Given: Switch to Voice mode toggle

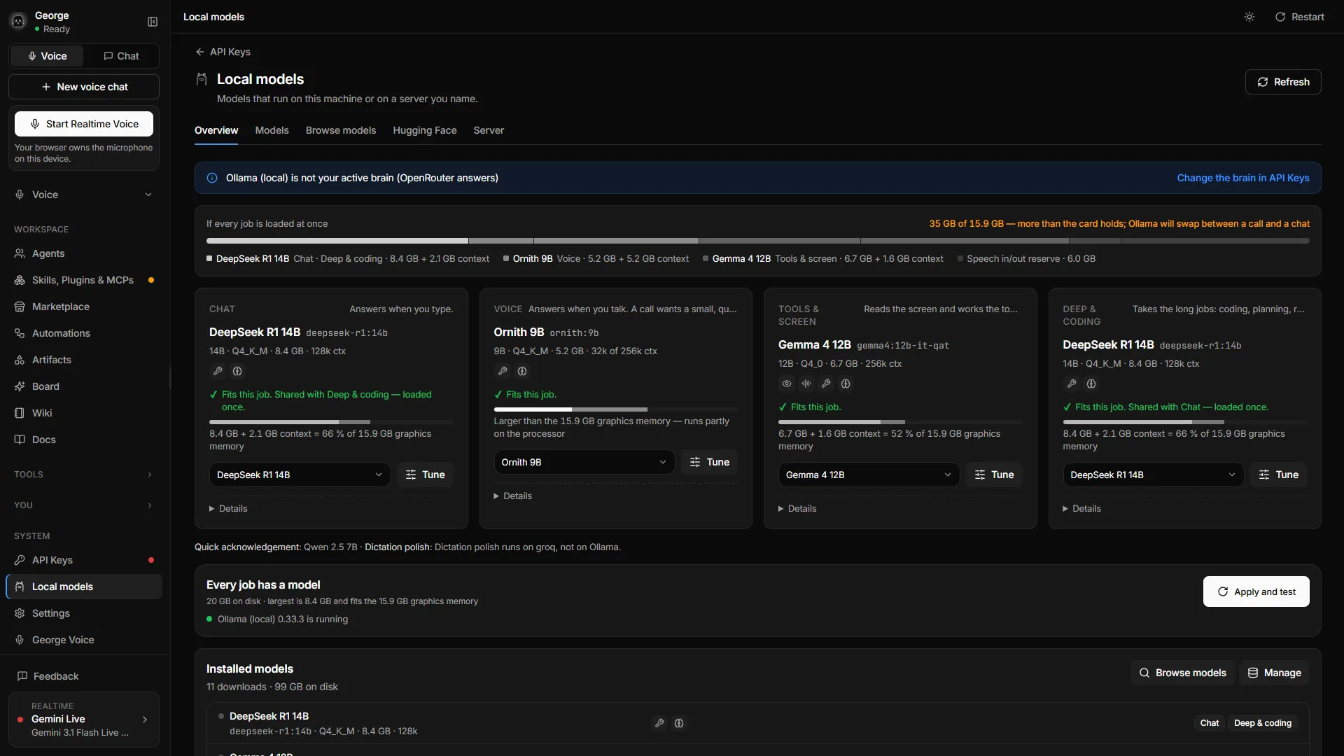Looking at the screenshot, I should (47, 56).
